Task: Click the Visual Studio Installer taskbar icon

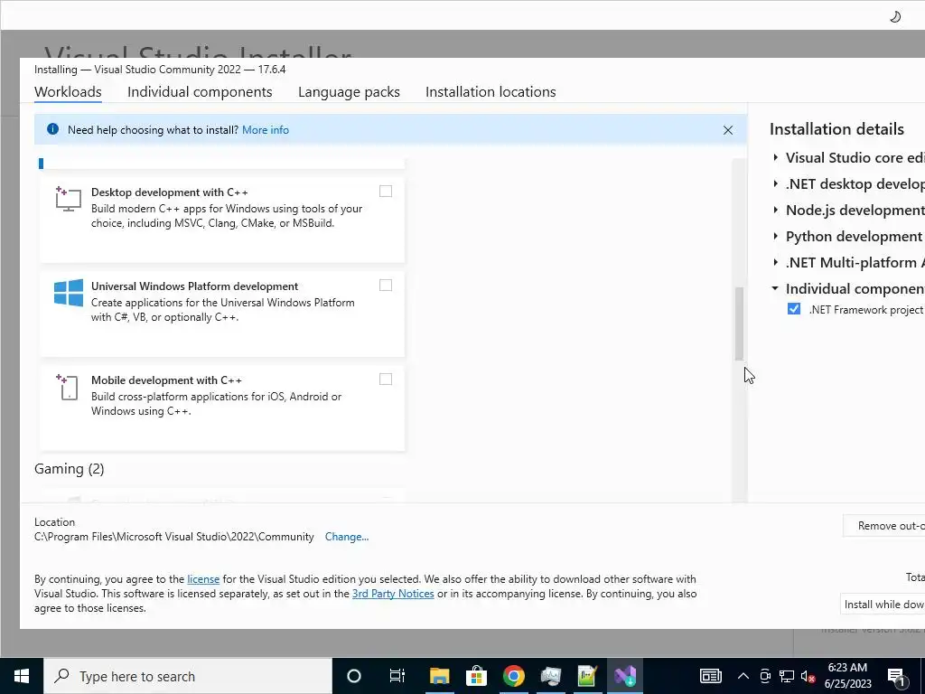Action: (625, 676)
